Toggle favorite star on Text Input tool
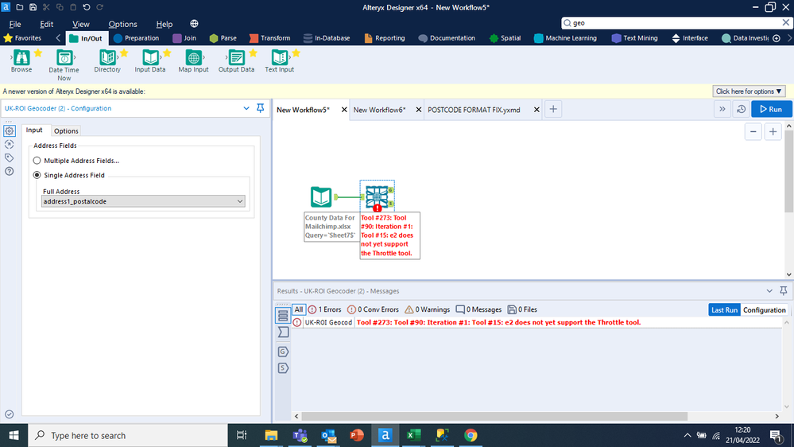The width and height of the screenshot is (794, 447). (x=296, y=52)
